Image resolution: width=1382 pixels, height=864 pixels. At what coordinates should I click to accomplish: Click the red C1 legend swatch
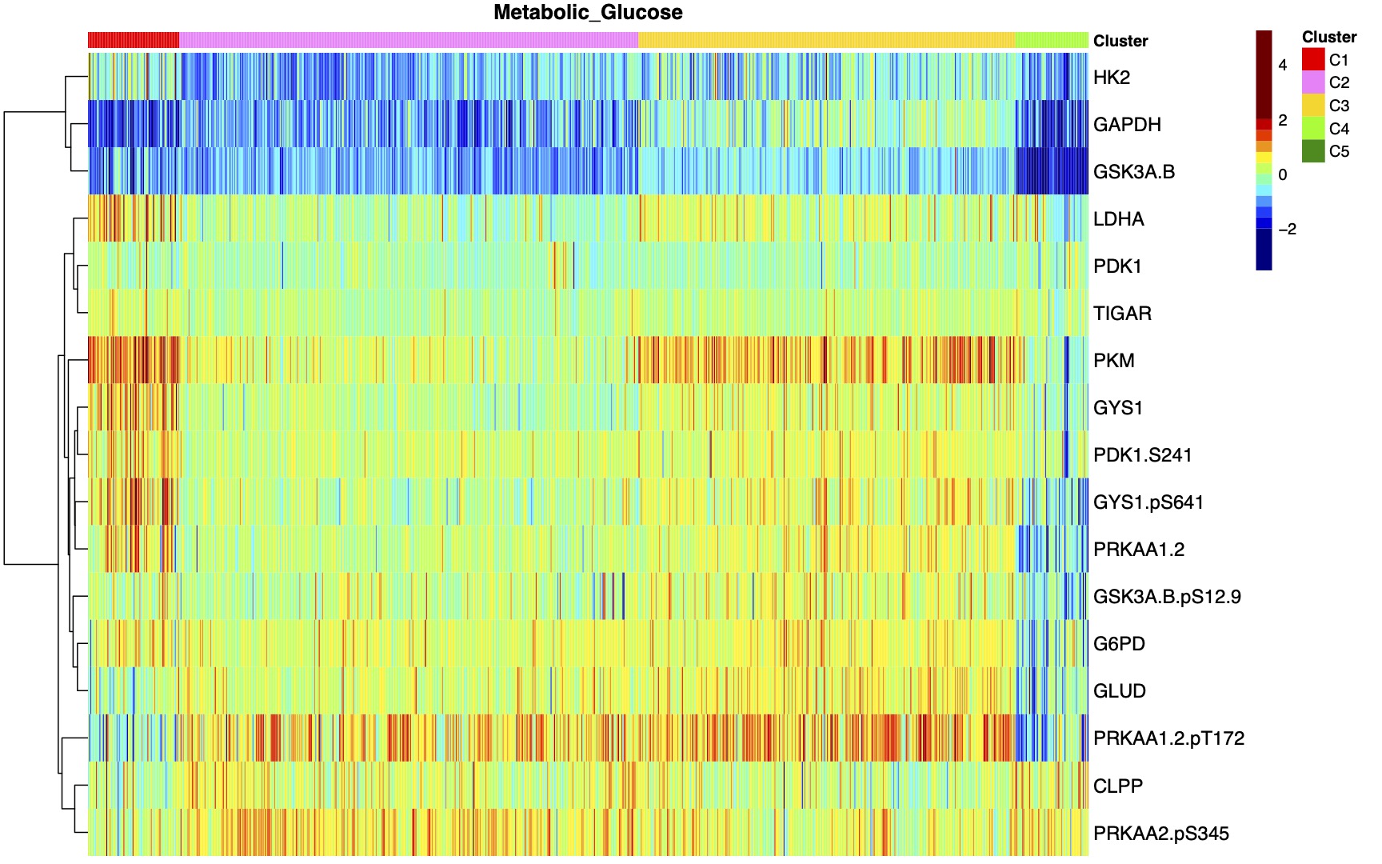pyautogui.click(x=1313, y=59)
